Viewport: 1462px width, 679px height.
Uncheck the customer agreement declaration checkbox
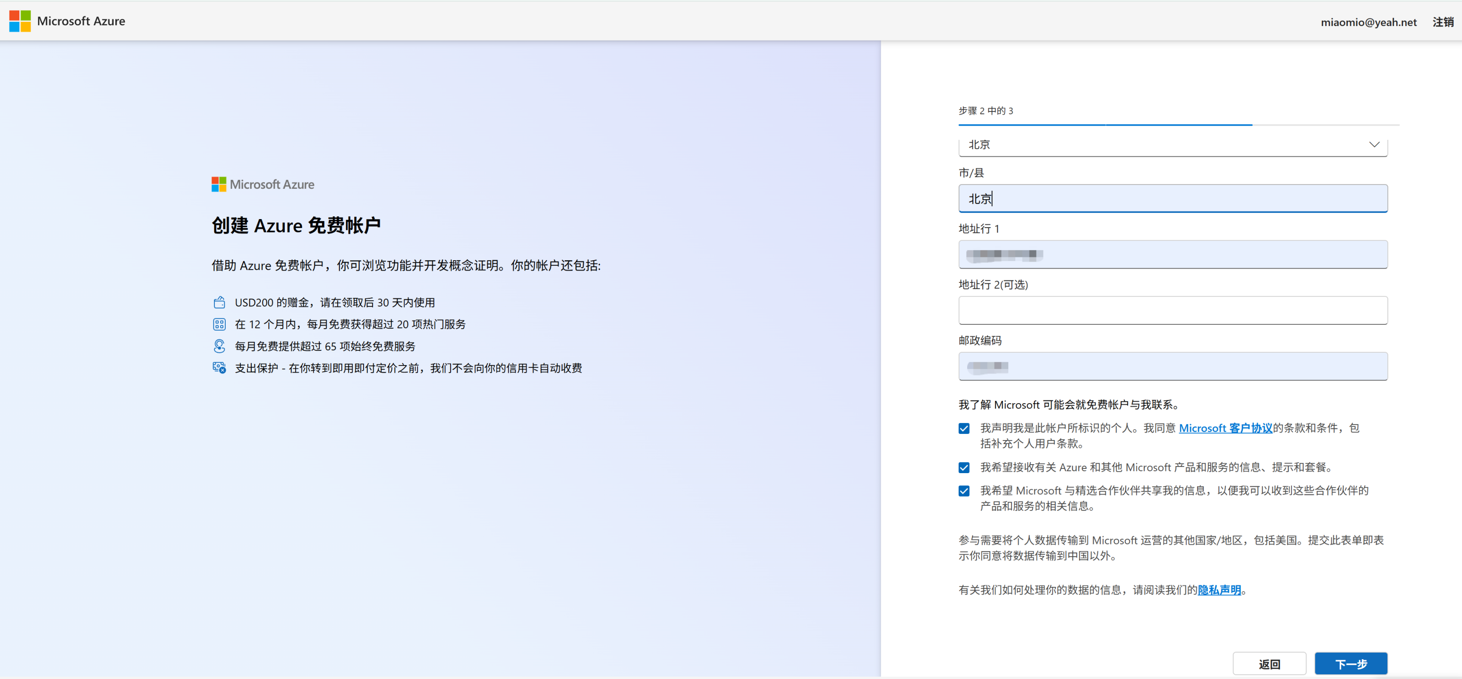pyautogui.click(x=964, y=429)
